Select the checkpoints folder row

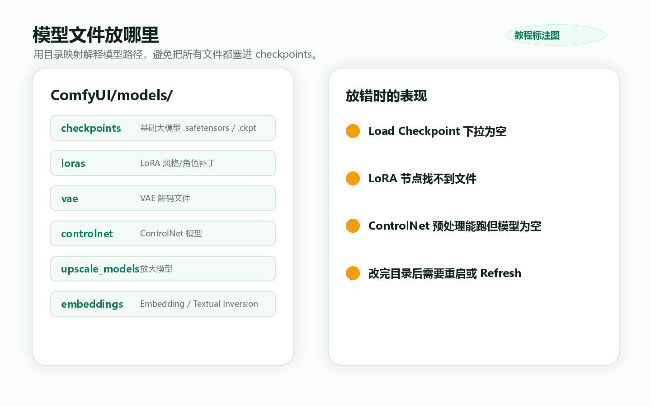coord(163,128)
